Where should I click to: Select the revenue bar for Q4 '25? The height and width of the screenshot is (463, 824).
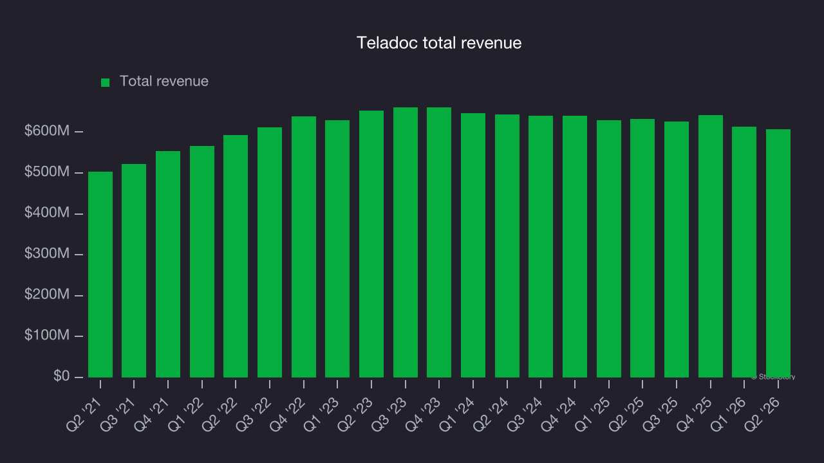711,246
